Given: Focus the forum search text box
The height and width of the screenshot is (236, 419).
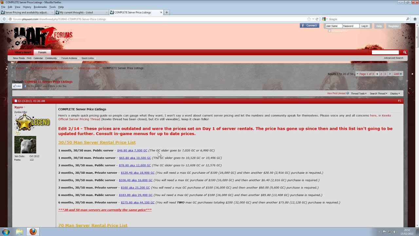Looking at the screenshot, I should (x=385, y=52).
